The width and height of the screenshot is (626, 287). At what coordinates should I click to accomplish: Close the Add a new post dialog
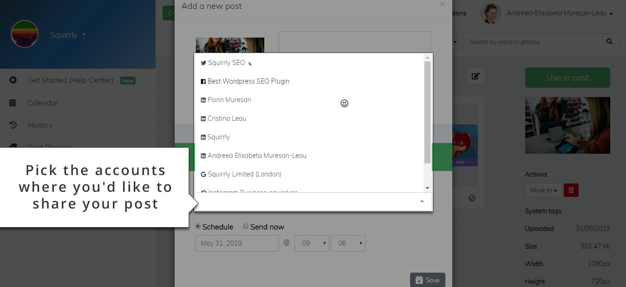tap(442, 4)
